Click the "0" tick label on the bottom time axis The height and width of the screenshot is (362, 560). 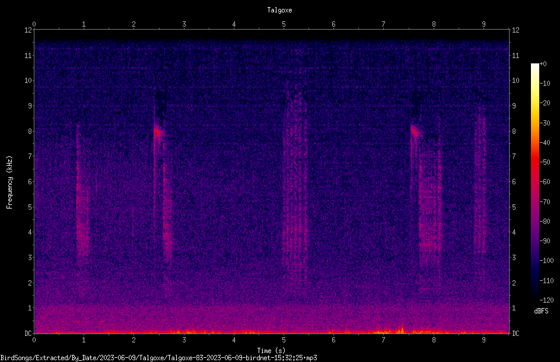(x=34, y=340)
